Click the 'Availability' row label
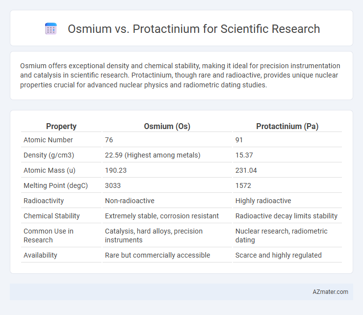Image resolution: width=363 pixels, height=315 pixels. coord(40,255)
